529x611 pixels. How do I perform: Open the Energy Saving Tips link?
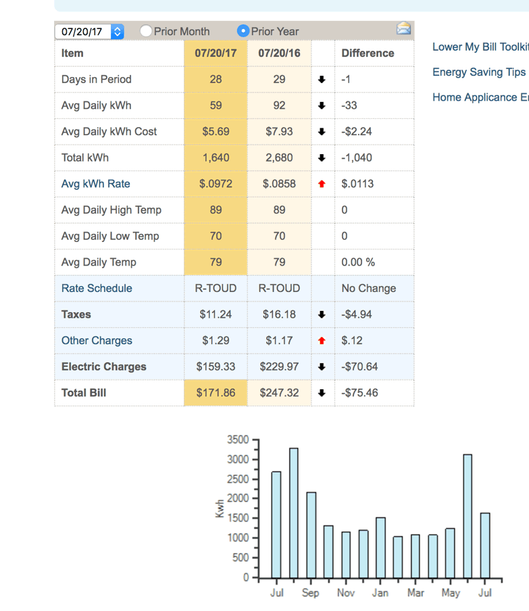(478, 72)
